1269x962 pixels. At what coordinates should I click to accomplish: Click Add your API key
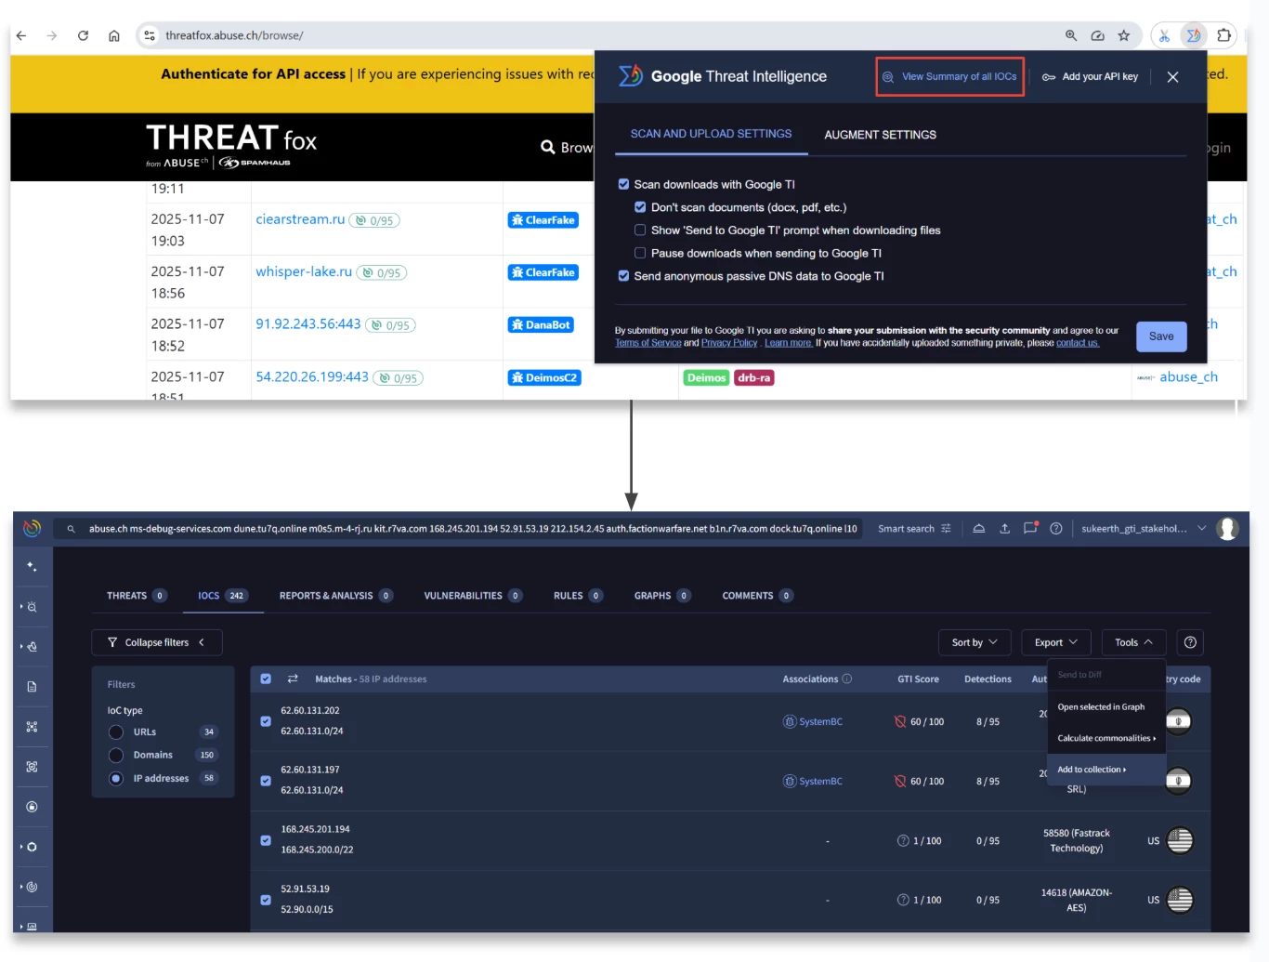(x=1090, y=76)
